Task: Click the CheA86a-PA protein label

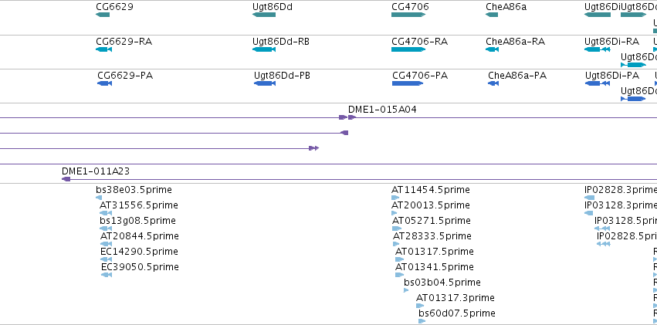Action: pyautogui.click(x=517, y=76)
